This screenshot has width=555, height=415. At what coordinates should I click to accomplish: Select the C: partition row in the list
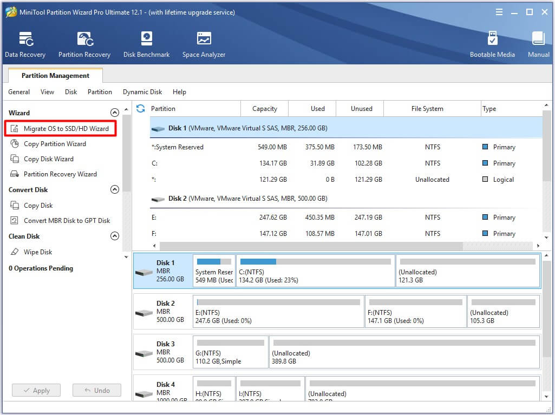click(346, 163)
